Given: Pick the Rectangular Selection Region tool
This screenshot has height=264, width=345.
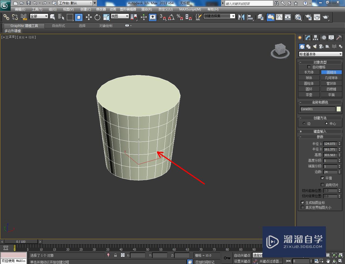Looking at the screenshot, I should [x=70, y=17].
